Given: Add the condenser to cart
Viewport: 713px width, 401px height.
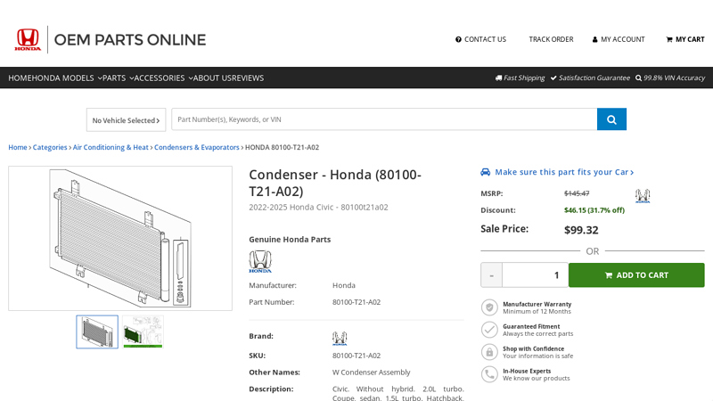Looking at the screenshot, I should tap(636, 274).
